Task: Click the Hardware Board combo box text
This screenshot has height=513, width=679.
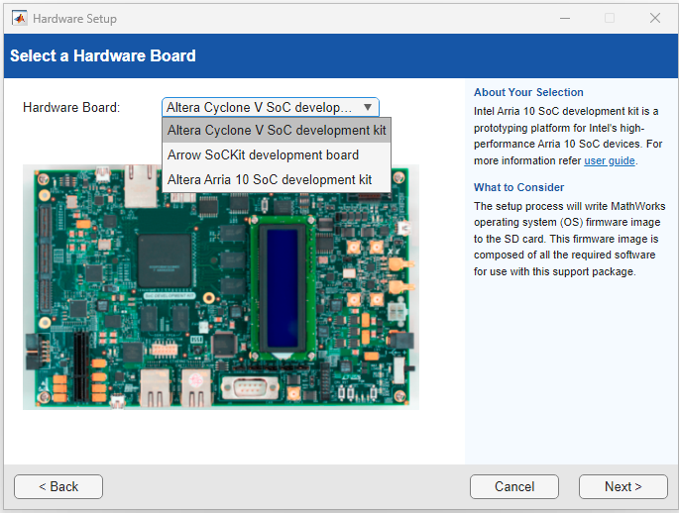Action: click(259, 107)
